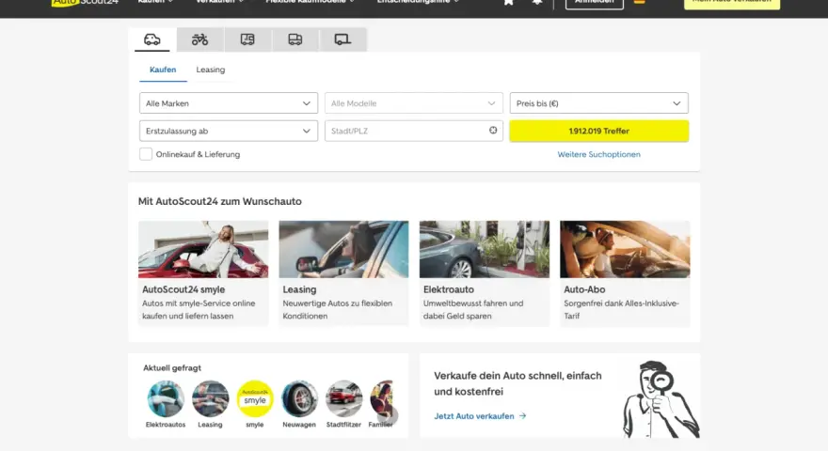Open the Familien circle icon

point(382,398)
